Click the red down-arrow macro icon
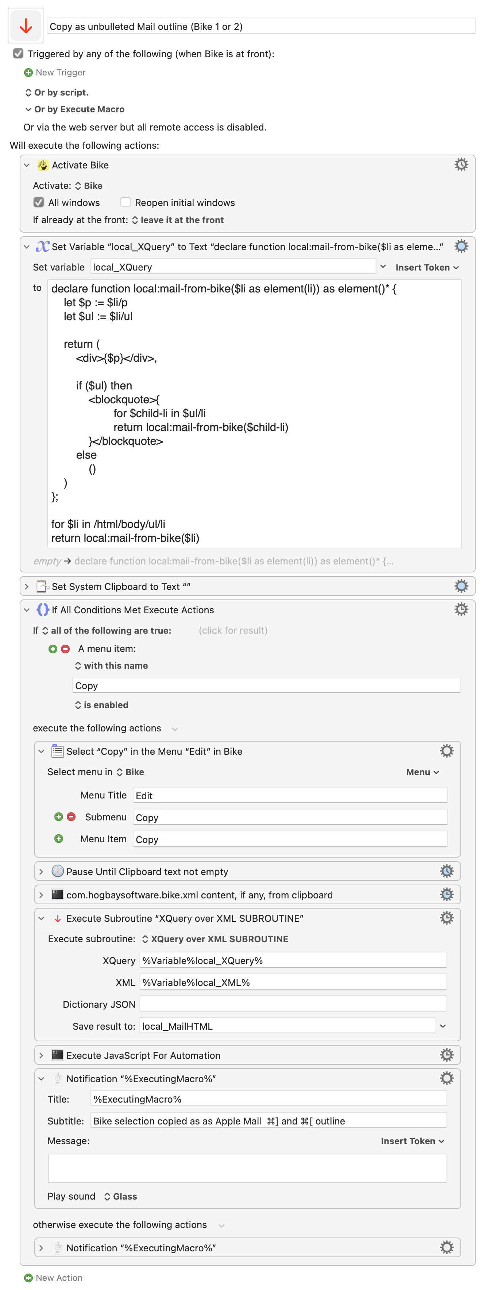The height and width of the screenshot is (1290, 483). 26,26
